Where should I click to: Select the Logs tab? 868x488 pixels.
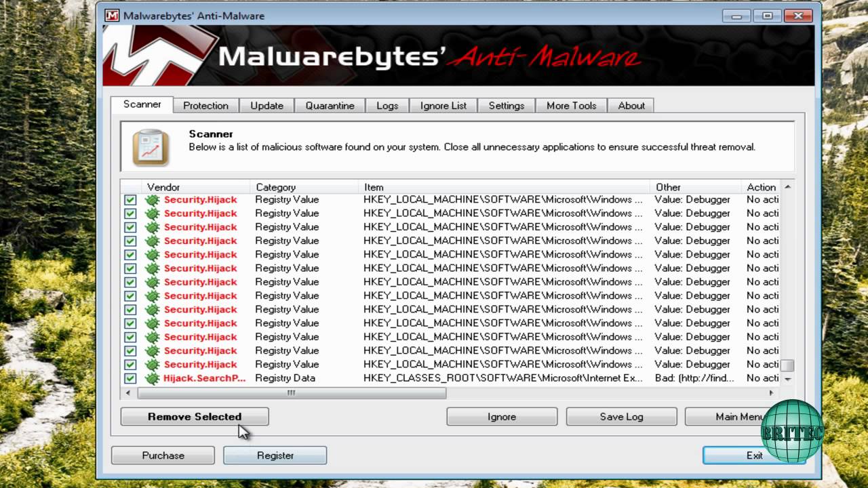(387, 106)
